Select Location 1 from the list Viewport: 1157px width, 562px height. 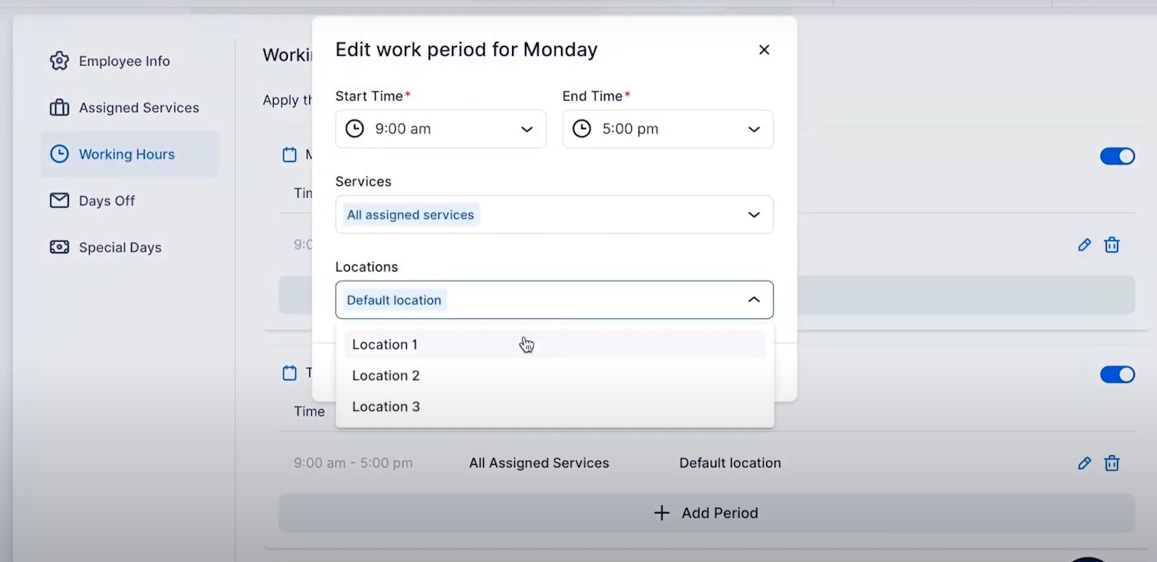555,345
